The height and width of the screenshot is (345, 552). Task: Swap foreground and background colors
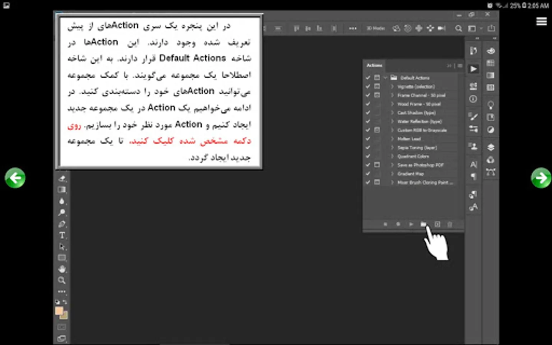coord(65,302)
